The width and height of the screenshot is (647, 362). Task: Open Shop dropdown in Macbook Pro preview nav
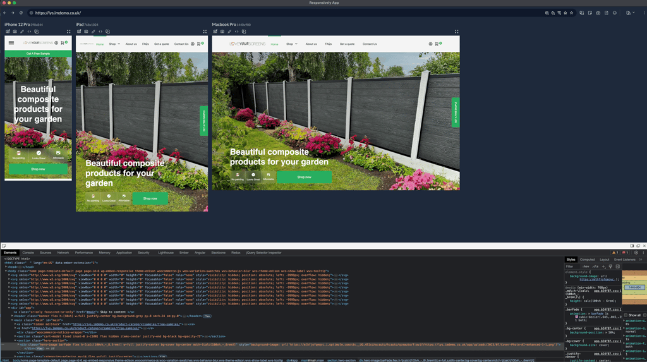292,44
